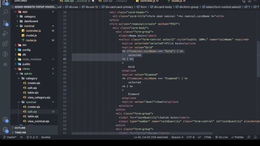
Task: Change language mode HTML status
Action: [x=208, y=137]
